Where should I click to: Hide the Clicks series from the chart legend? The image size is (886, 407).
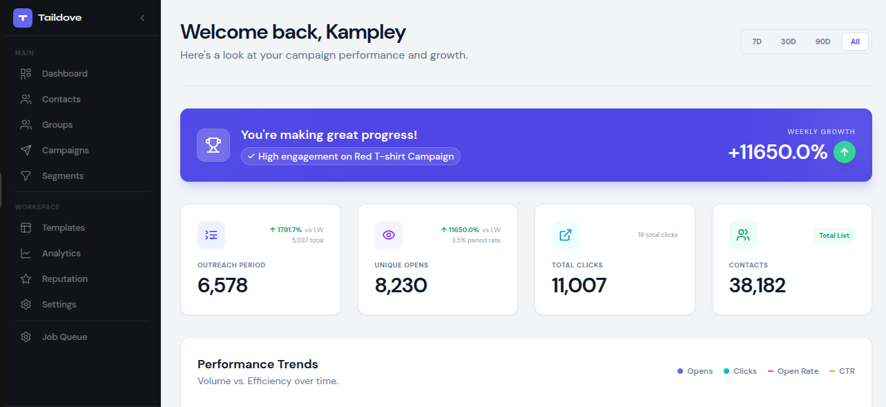pos(740,370)
